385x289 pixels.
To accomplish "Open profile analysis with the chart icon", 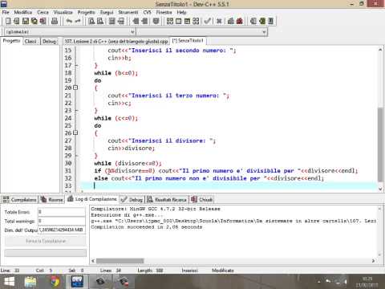I will [x=231, y=21].
